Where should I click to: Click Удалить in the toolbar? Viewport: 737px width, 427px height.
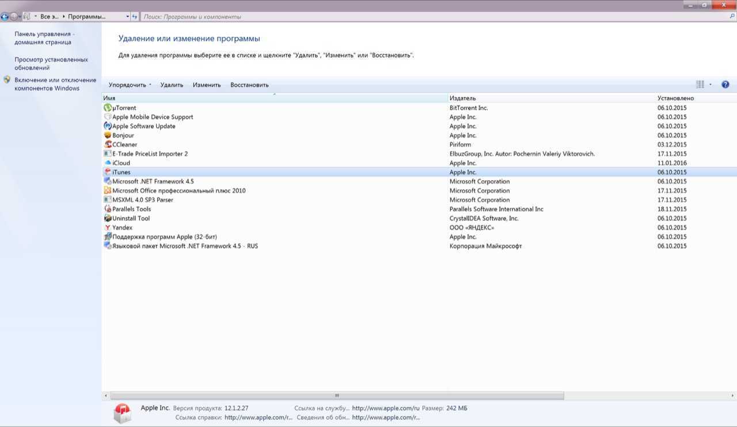[x=172, y=85]
